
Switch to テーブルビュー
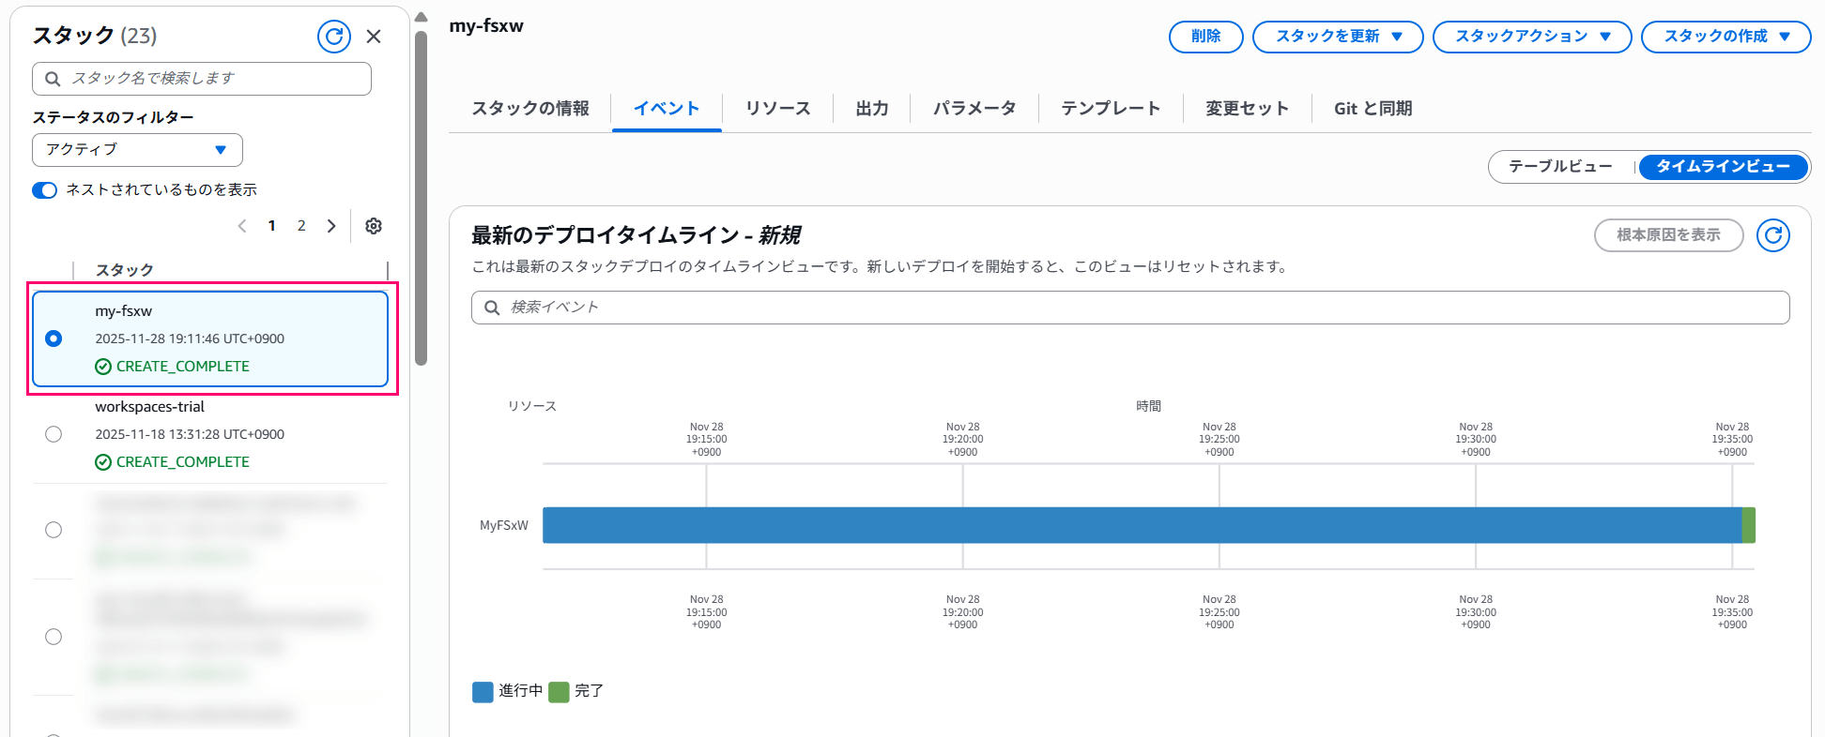[x=1560, y=167]
